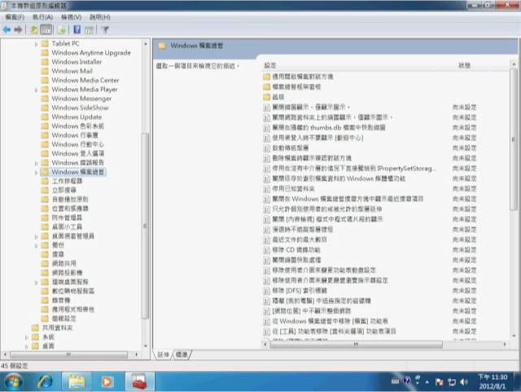Show hidden tray icons arrow

point(427,382)
